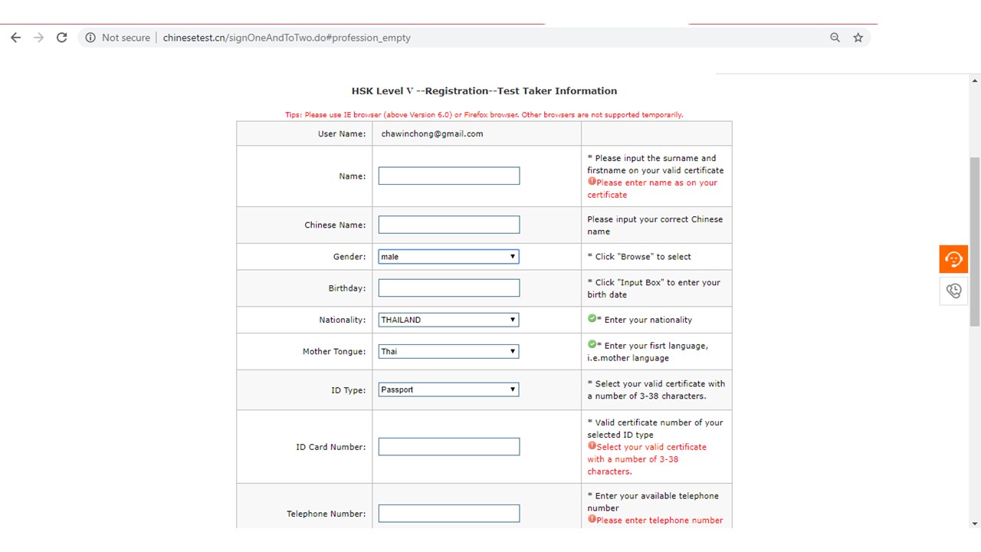Focus the Name input field
981x552 pixels.
pos(449,176)
